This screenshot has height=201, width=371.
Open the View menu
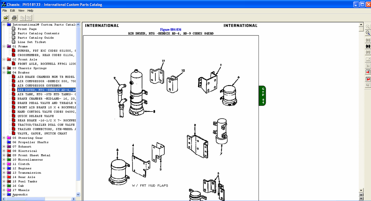(x=21, y=10)
